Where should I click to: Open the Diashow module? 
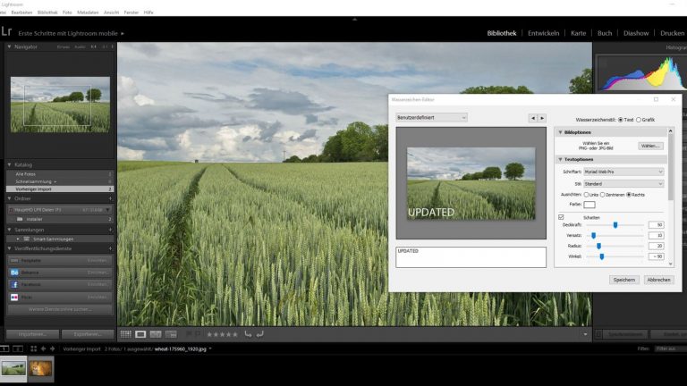click(636, 33)
